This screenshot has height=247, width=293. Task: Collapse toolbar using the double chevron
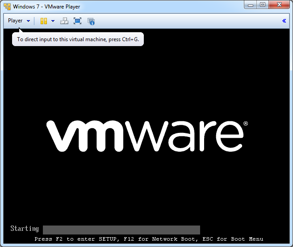click(x=284, y=21)
